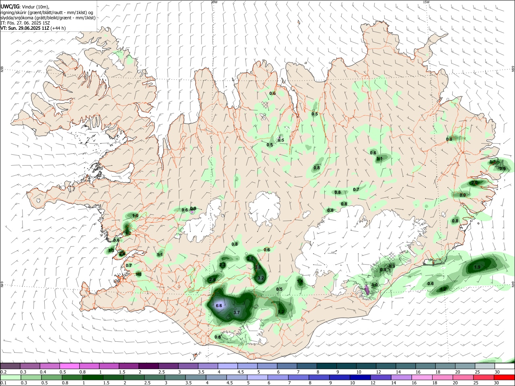The width and height of the screenshot is (515, 386).
Task: Pick the rain scale swatch starting at 8
Action: [x=319, y=378]
